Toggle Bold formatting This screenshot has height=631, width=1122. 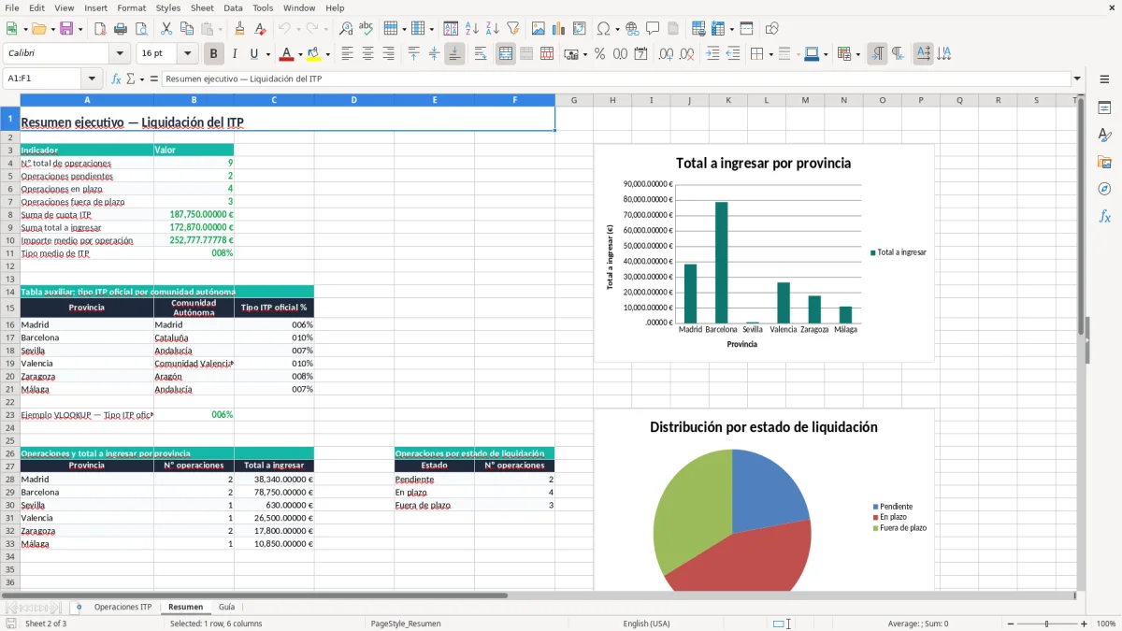coord(213,54)
